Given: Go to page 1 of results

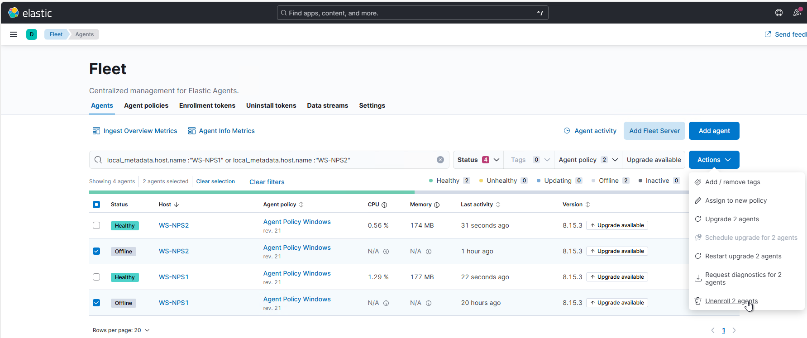Looking at the screenshot, I should point(723,330).
